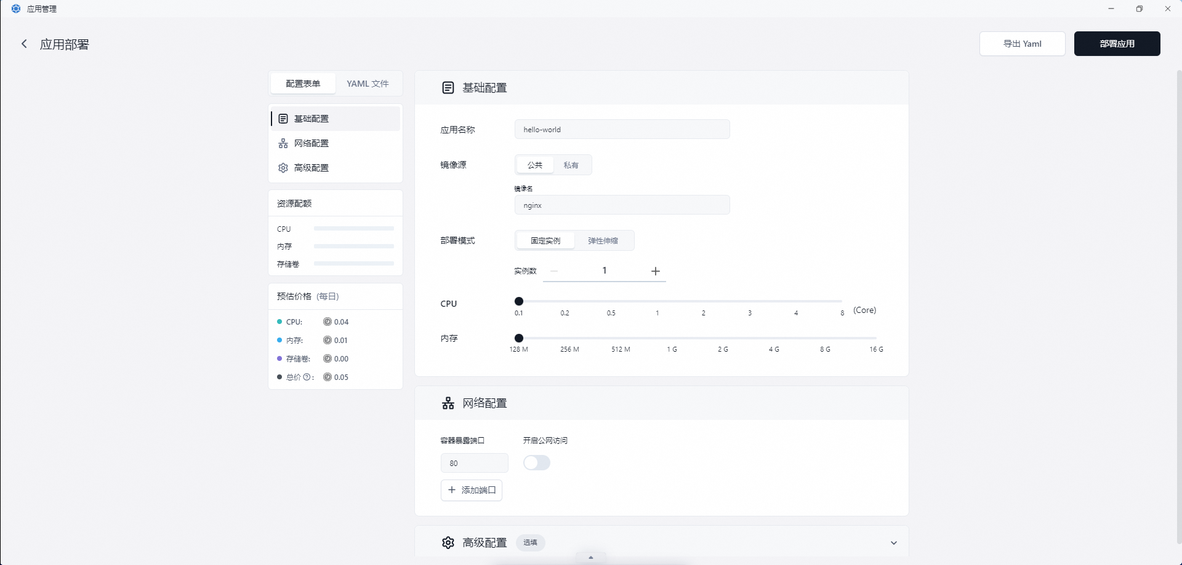
Task: Select 弹性伸缩 deployment mode
Action: [603, 240]
